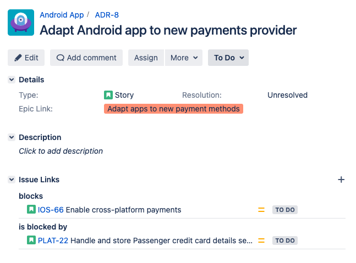Click the plus icon to add issue link
This screenshot has height=263, width=356.
(341, 180)
